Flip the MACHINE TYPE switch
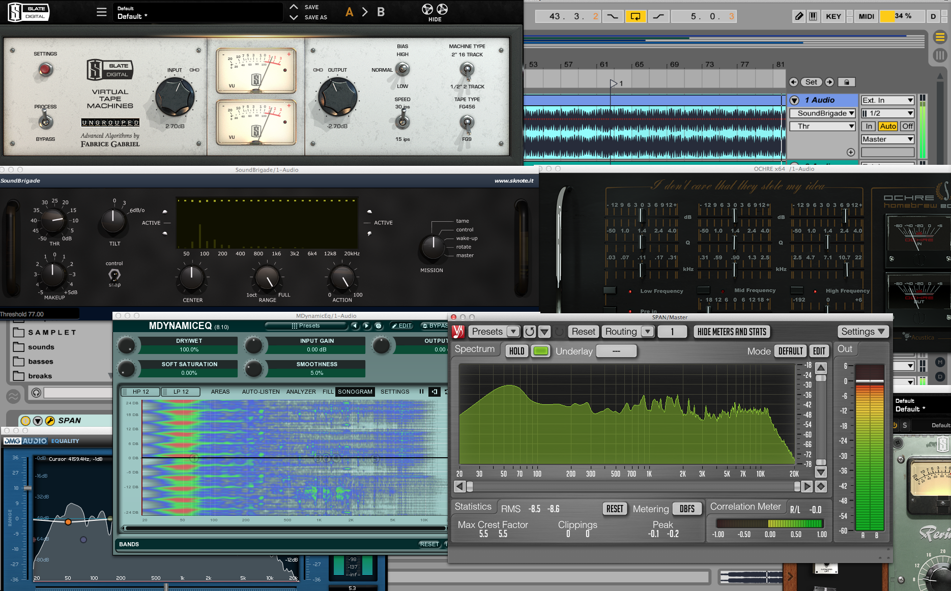The height and width of the screenshot is (591, 951). pos(467,69)
